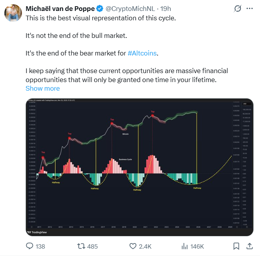This screenshot has width=260, height=256.
Task: Click Michaël van de Poppe's profile avatar
Action: point(13,13)
